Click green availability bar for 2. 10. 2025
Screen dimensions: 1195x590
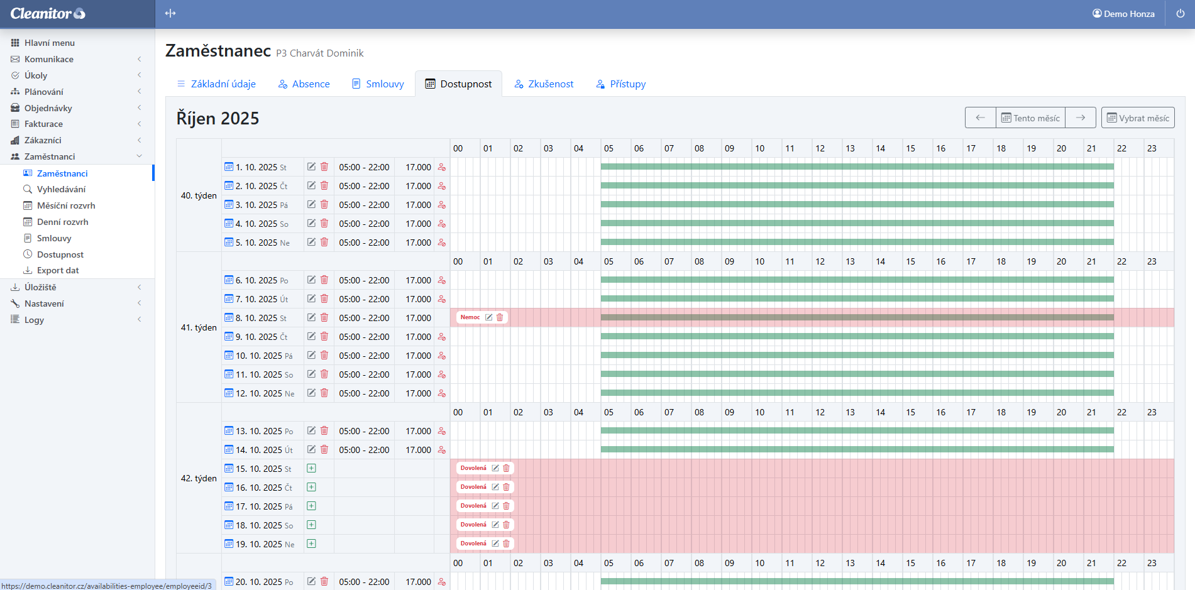tap(856, 186)
